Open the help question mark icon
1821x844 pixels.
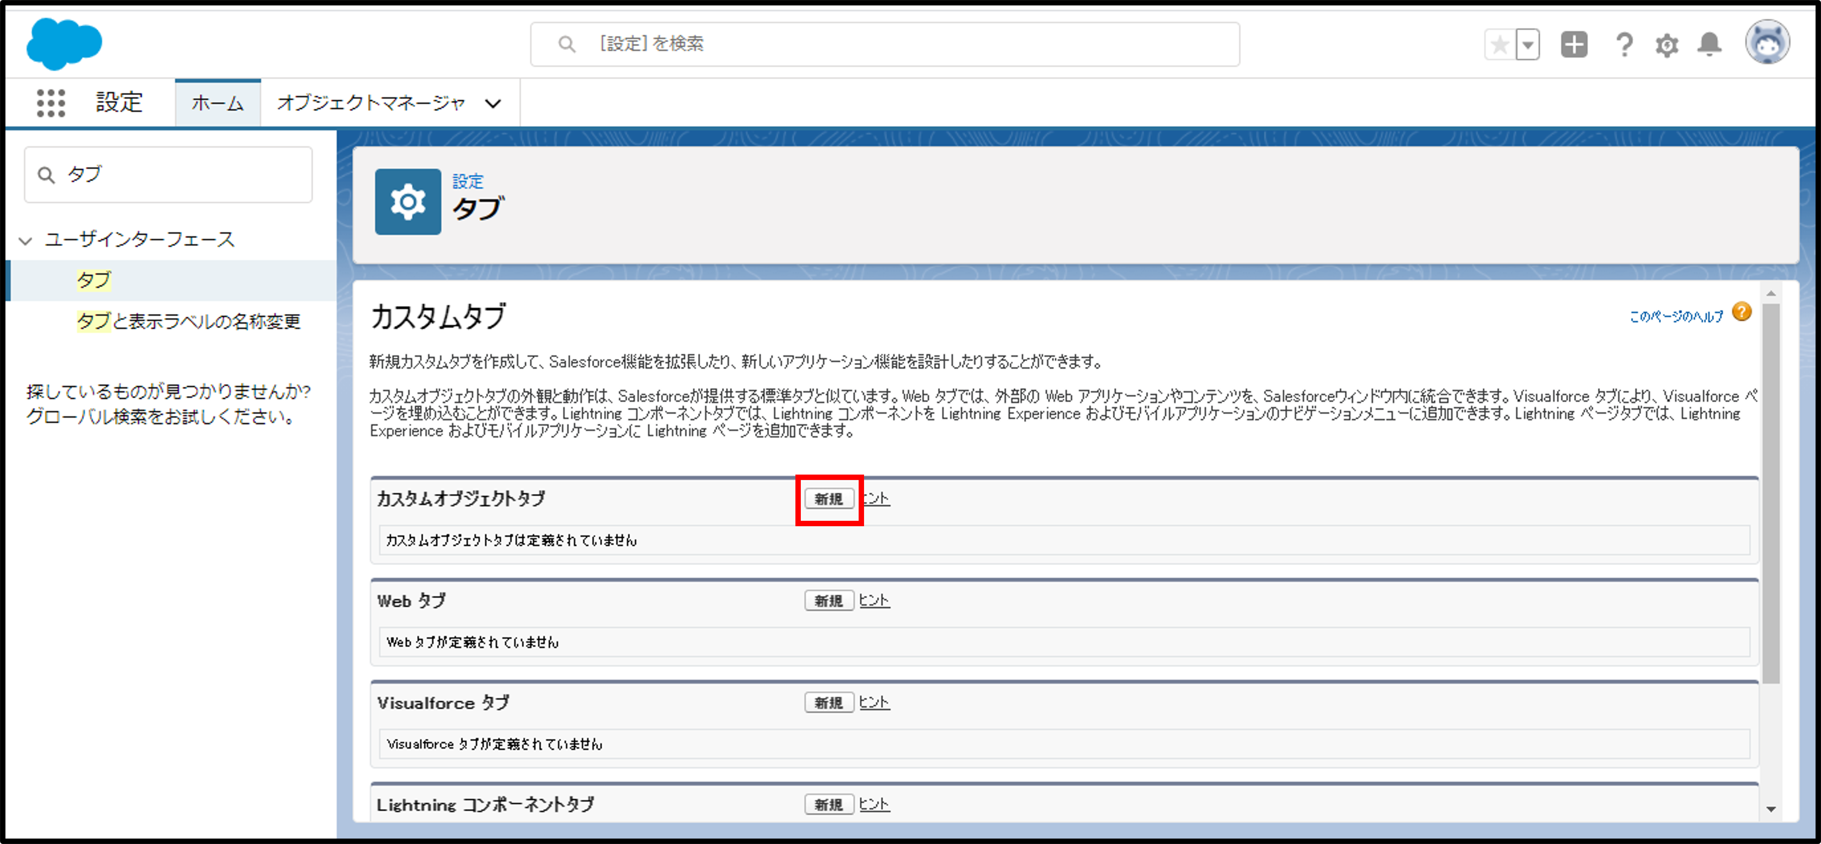tap(1624, 45)
